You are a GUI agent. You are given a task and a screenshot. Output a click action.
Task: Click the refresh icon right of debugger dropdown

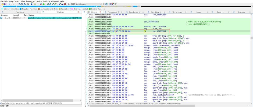pos(106,4)
